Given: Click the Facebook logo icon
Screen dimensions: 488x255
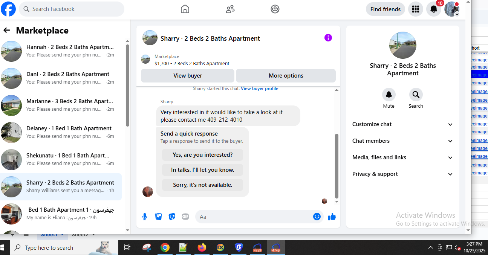Looking at the screenshot, I should click(x=8, y=9).
